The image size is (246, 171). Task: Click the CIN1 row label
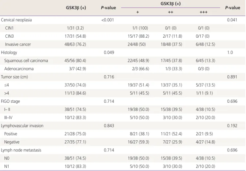(x=9, y=28)
